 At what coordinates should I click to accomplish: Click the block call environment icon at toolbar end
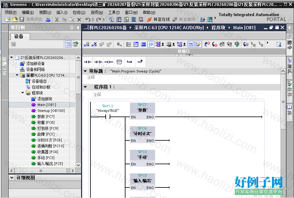279,44
